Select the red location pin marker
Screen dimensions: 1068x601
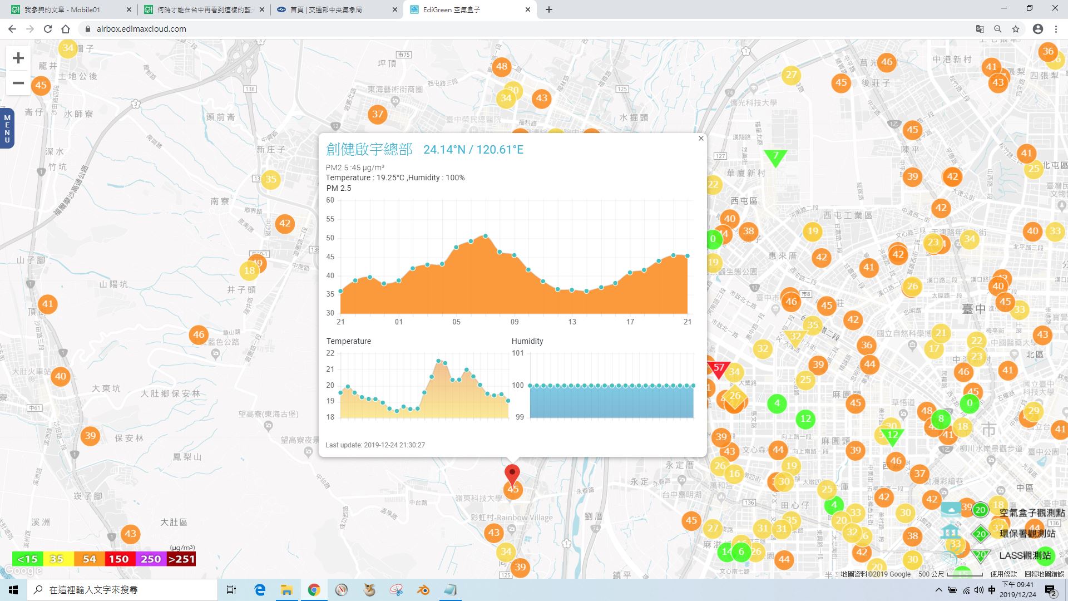coord(512,476)
